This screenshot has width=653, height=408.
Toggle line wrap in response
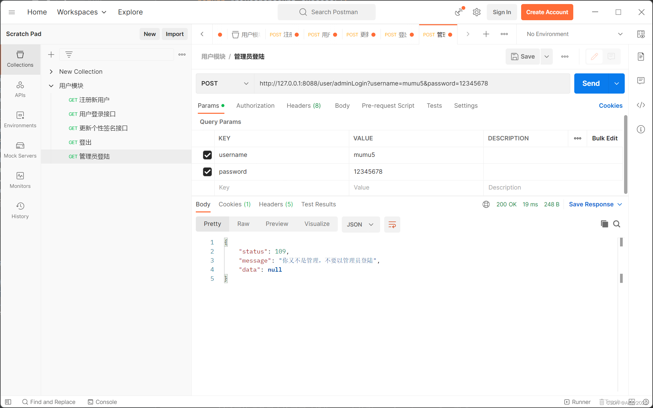(392, 225)
